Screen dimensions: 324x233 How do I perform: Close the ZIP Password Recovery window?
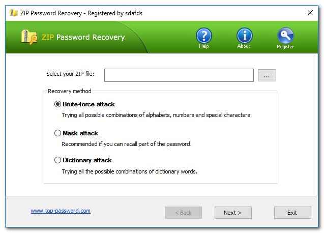(310, 13)
